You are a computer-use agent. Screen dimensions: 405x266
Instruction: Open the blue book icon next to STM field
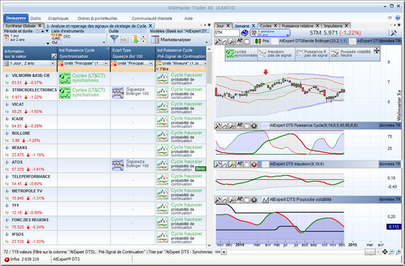[244, 33]
